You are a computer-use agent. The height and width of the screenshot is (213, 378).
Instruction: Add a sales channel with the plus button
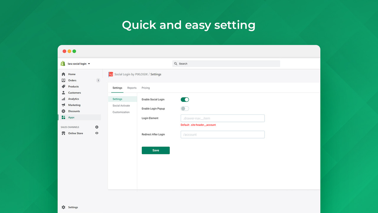pyautogui.click(x=97, y=127)
